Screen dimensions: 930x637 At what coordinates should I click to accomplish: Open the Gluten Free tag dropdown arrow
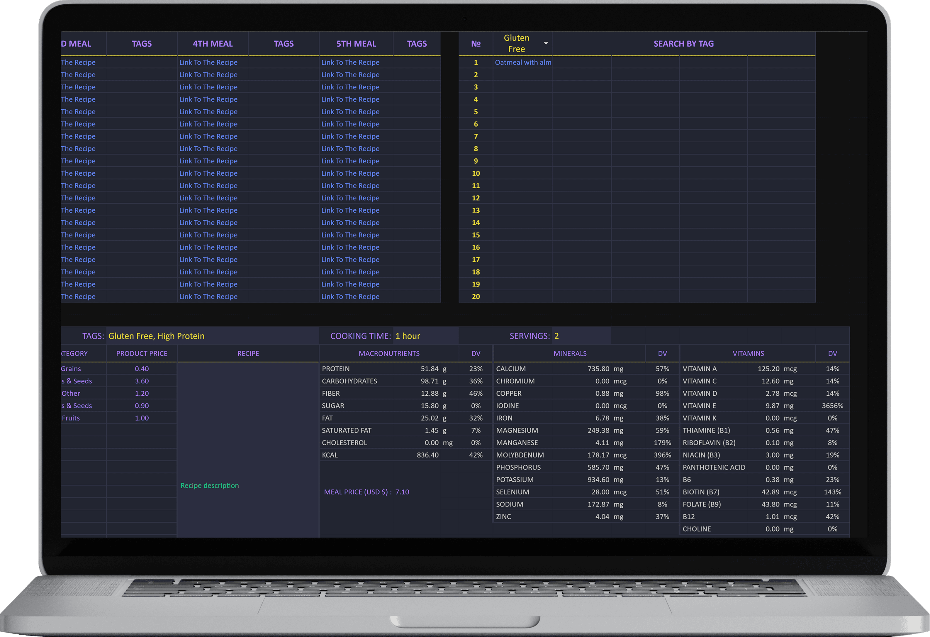point(545,43)
